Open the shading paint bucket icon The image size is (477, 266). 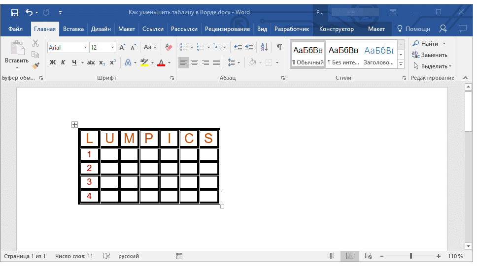[x=252, y=62]
